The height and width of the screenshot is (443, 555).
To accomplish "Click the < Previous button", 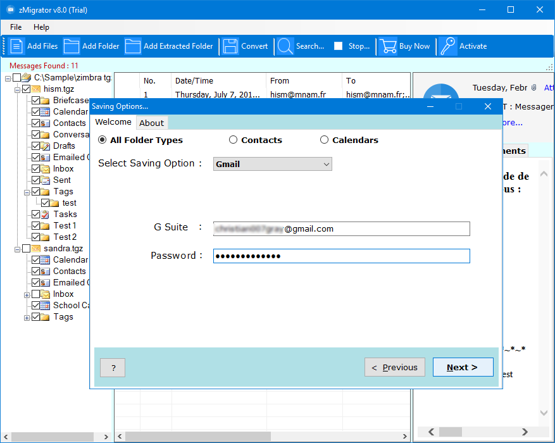I will 394,367.
